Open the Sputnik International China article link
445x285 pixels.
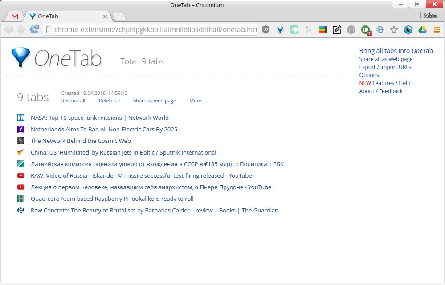click(x=123, y=153)
